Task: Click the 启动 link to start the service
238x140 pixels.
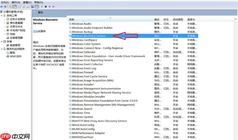Action: pos(36,31)
